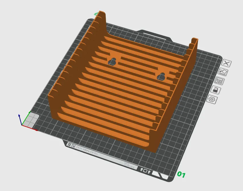
Task: Click the red X axis arrow
Action: click(30, 128)
